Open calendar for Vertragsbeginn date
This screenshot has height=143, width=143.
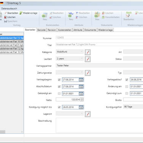point(81,80)
